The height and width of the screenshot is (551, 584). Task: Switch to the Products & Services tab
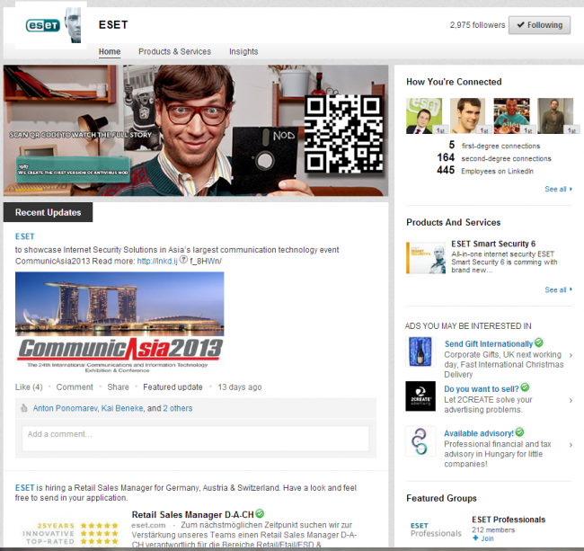(x=174, y=51)
